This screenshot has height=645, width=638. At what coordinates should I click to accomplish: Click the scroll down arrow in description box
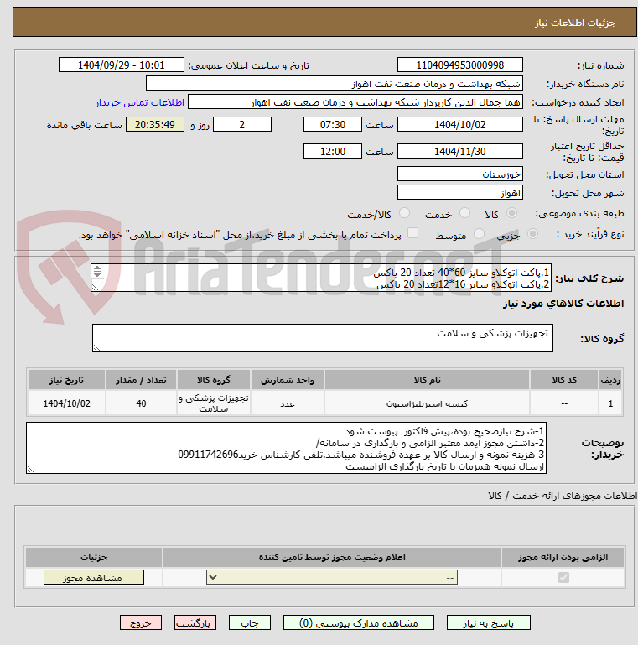click(97, 274)
